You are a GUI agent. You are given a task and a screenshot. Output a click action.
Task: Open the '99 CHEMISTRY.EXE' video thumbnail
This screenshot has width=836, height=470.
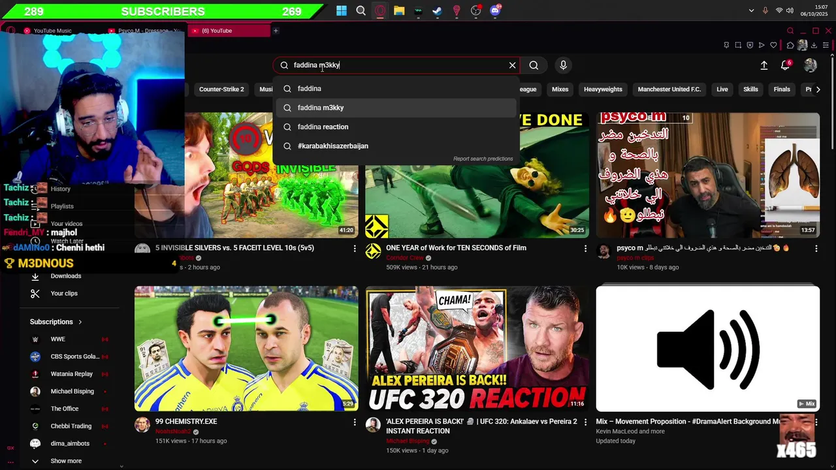pyautogui.click(x=246, y=349)
